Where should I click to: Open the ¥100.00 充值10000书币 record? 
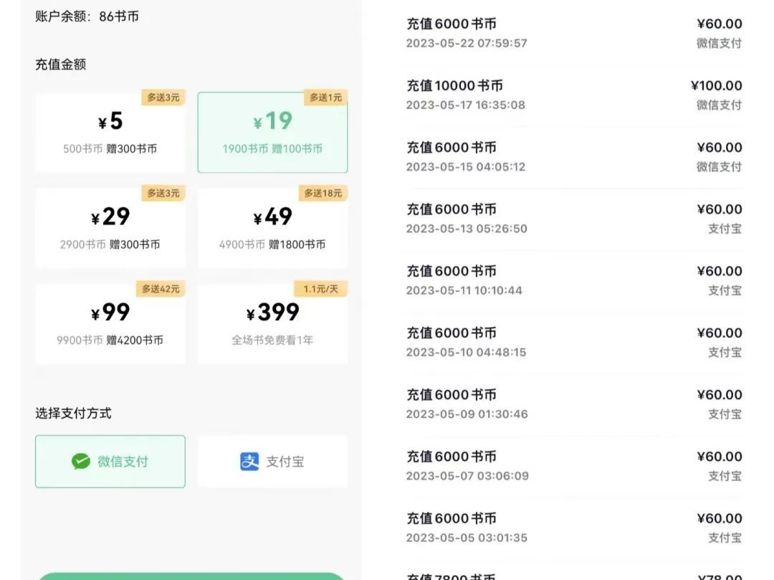coord(573,95)
